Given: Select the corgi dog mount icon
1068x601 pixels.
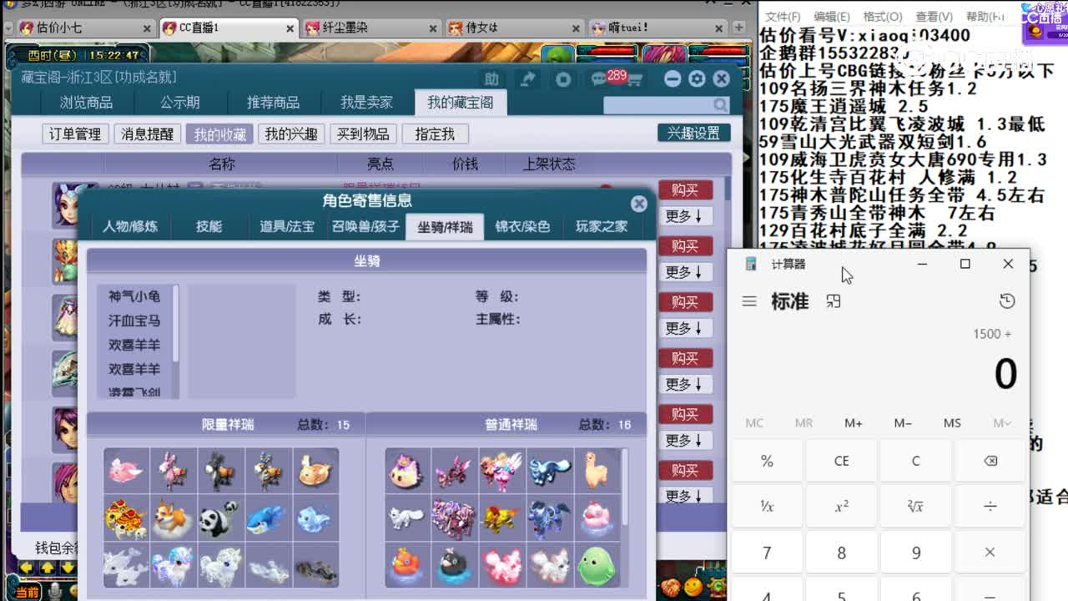Looking at the screenshot, I should click(174, 519).
